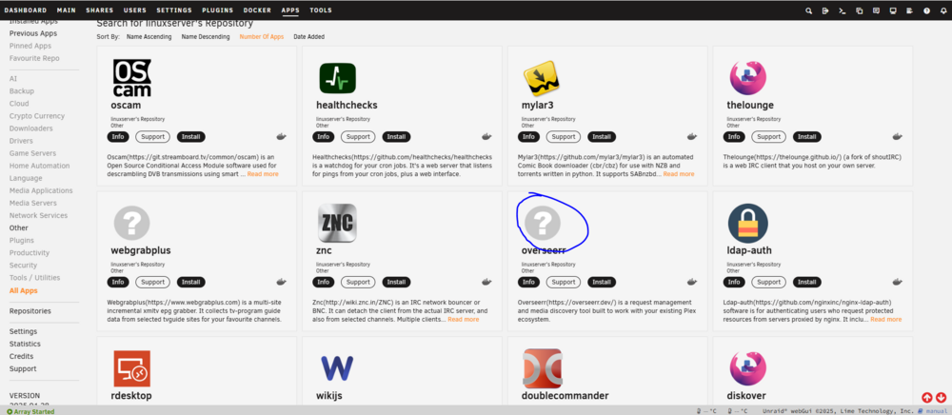Screen dimensions: 952x415
Task: Expand Read more on oscam description
Action: click(x=263, y=174)
